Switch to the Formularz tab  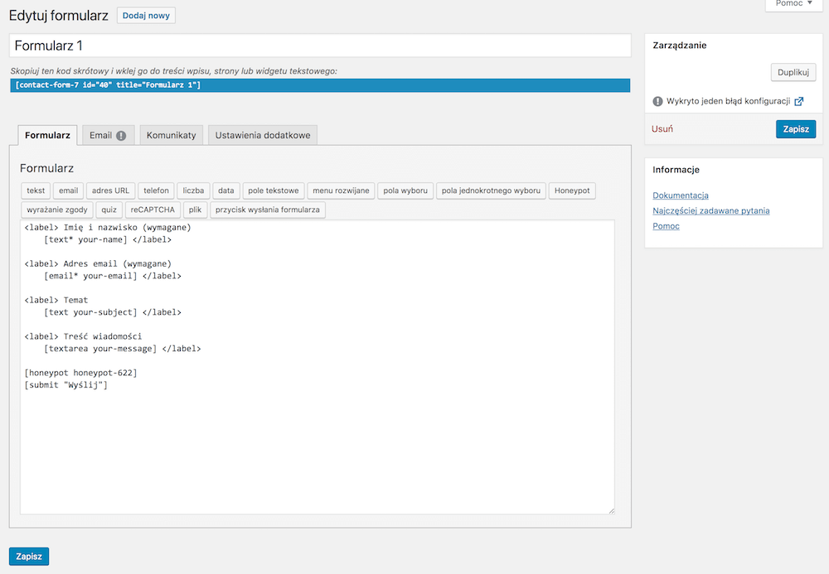pos(47,135)
